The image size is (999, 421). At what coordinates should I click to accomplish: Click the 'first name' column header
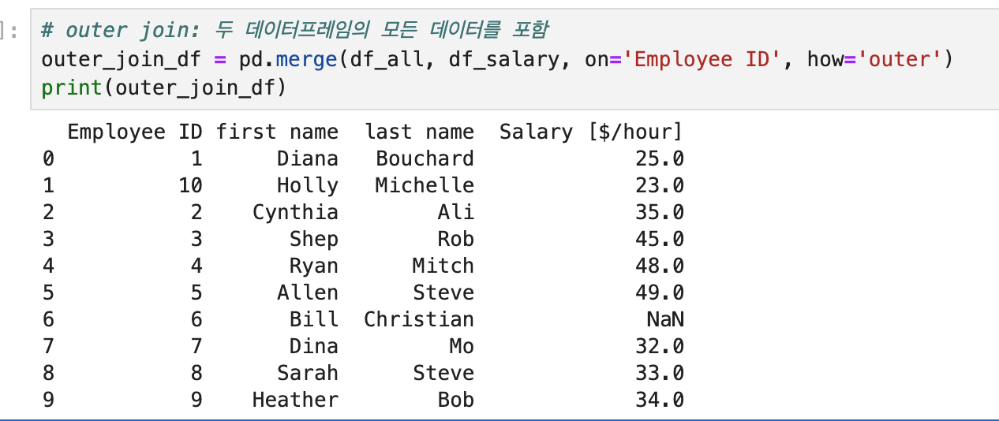coord(277,132)
